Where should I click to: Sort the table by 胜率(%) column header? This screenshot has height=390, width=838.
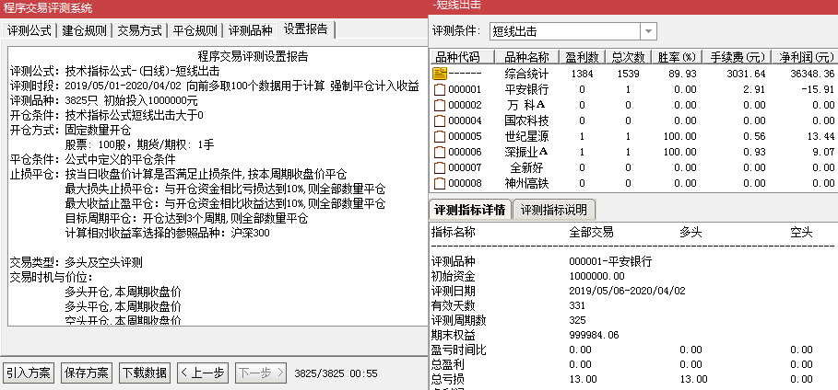(677, 56)
